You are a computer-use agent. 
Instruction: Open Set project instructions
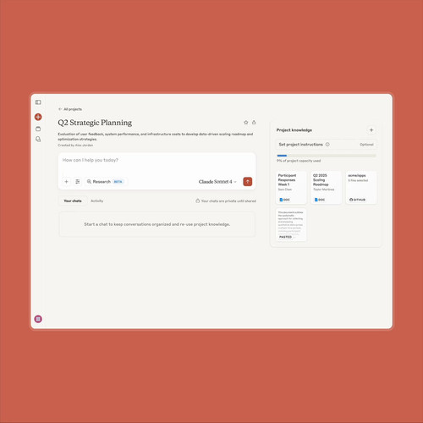coord(326,145)
